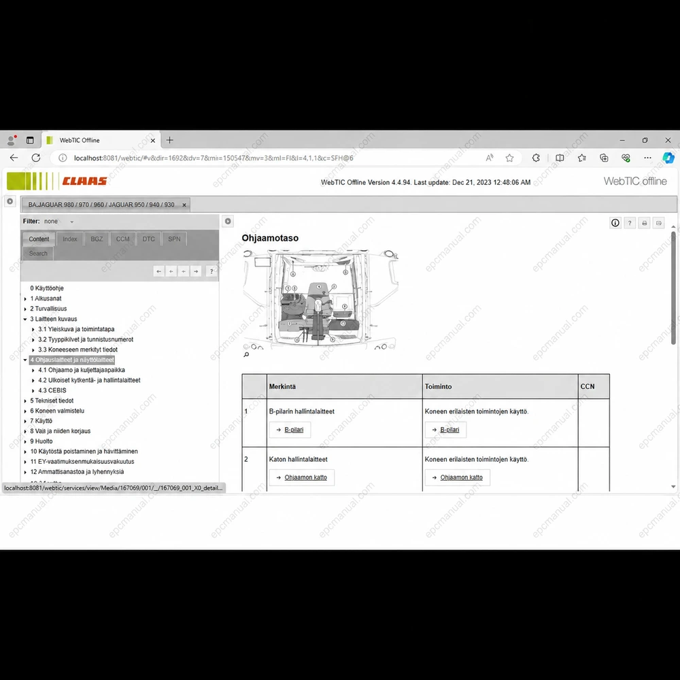The image size is (680, 680).
Task: Add page to favorites with star icon
Action: 509,158
